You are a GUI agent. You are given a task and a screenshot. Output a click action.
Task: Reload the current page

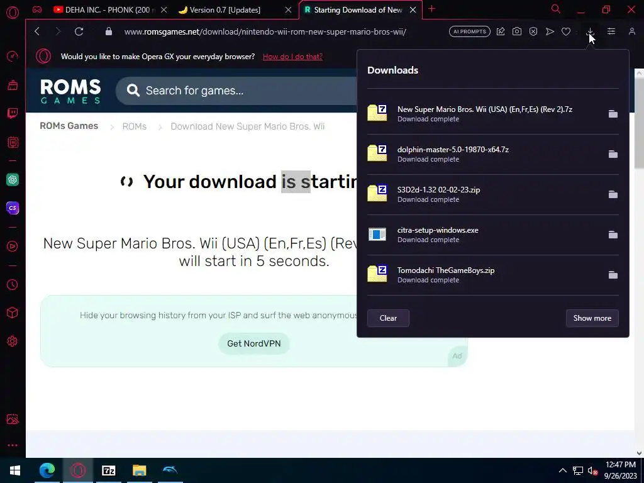[x=79, y=31]
